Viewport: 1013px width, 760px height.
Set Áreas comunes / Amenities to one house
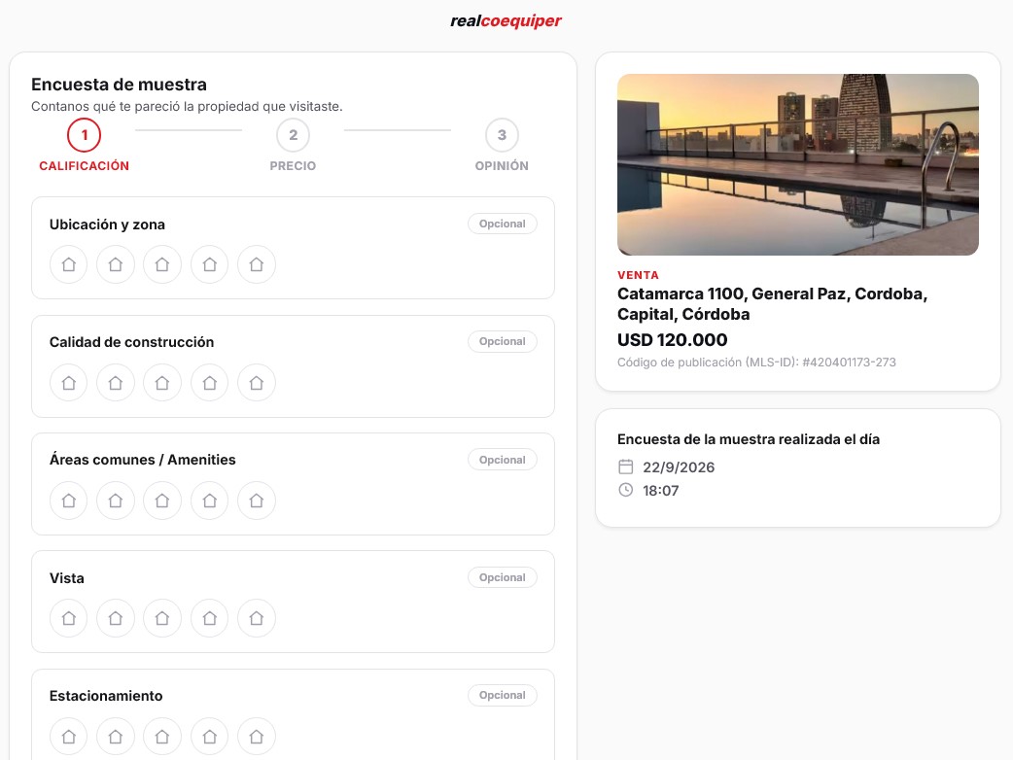pyautogui.click(x=68, y=501)
